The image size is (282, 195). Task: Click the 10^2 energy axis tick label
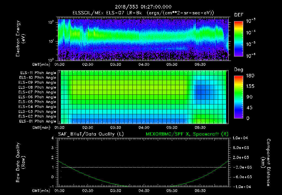[x=51, y=22]
